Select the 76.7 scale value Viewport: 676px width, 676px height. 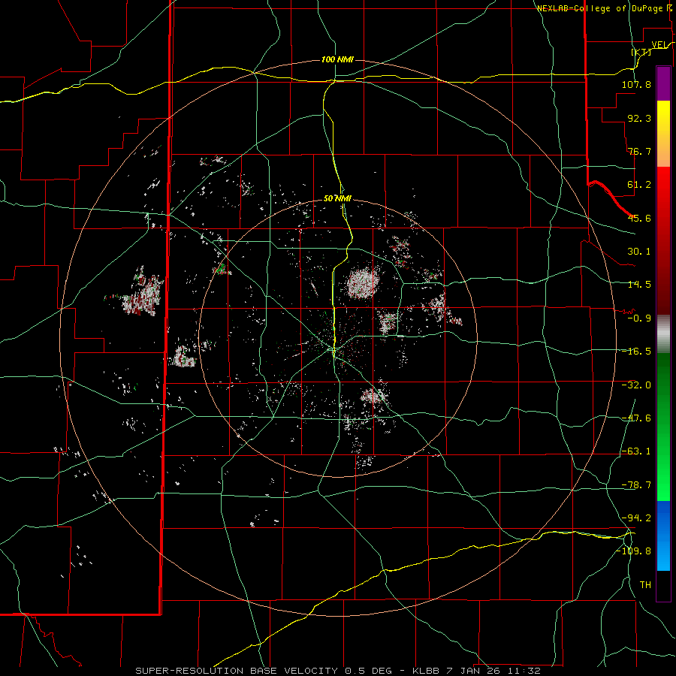[x=639, y=151]
